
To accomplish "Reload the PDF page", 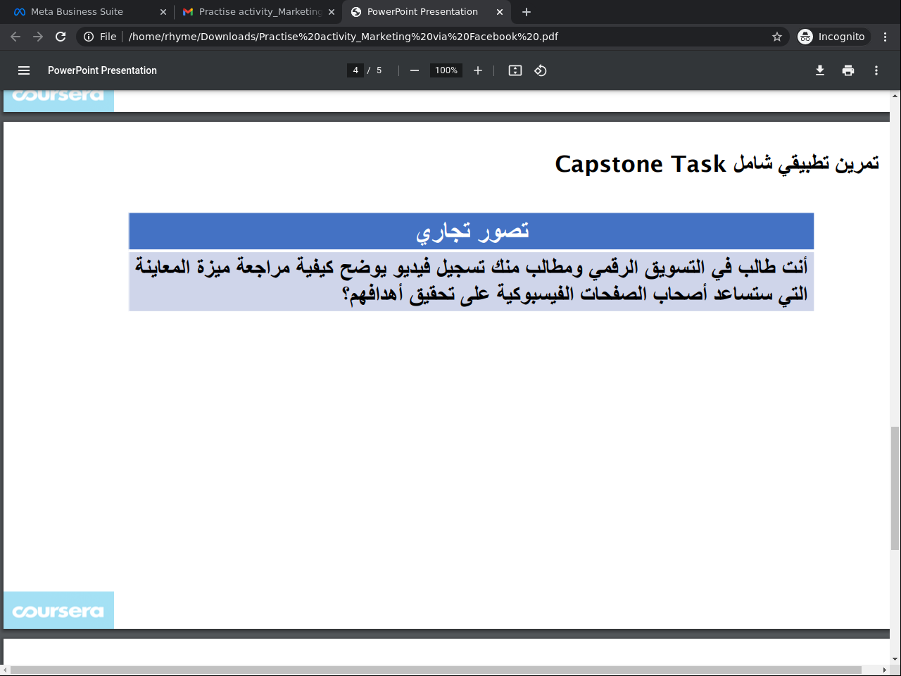I will pos(61,37).
